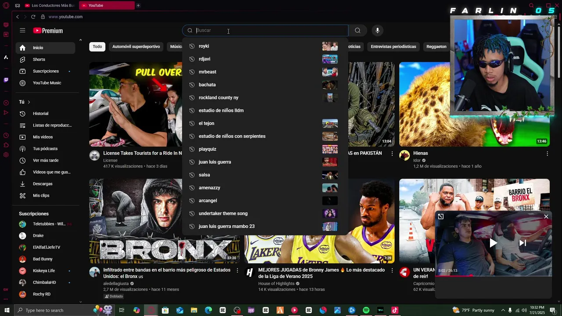This screenshot has width=562, height=316.
Task: Open TikTok icon in the taskbar
Action: 395,310
